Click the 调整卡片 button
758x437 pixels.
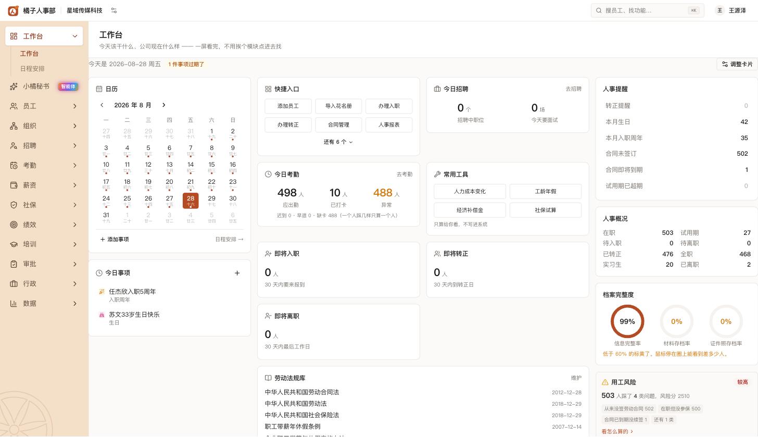tap(737, 64)
